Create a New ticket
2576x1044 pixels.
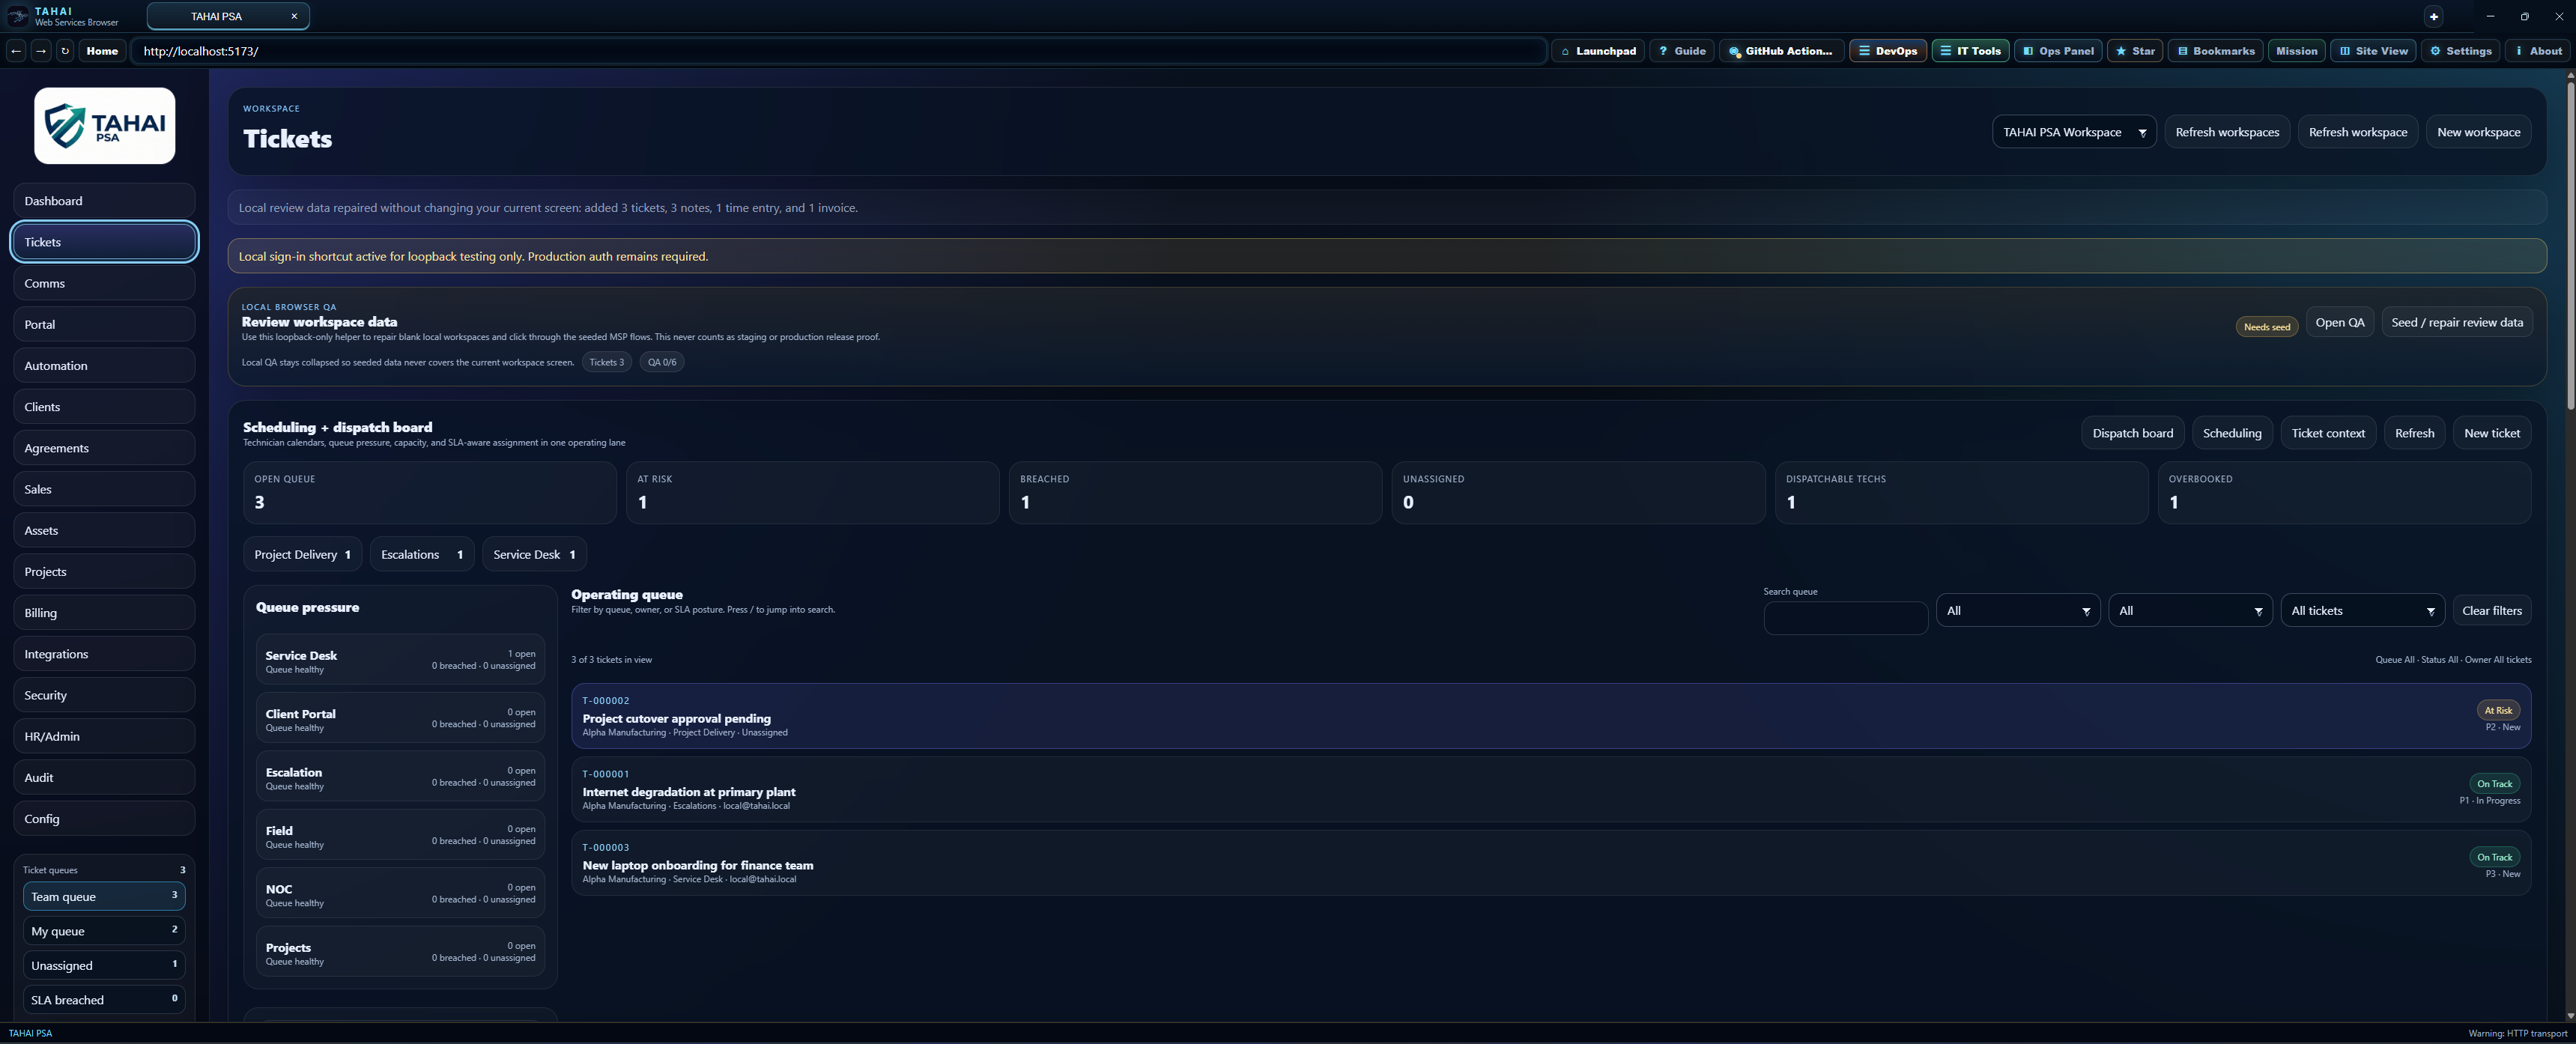pyautogui.click(x=2491, y=433)
